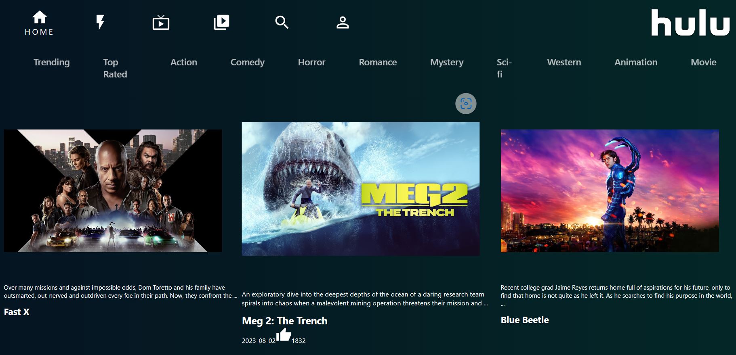The image size is (736, 355).
Task: Click the Fast X description text
Action: 120,292
